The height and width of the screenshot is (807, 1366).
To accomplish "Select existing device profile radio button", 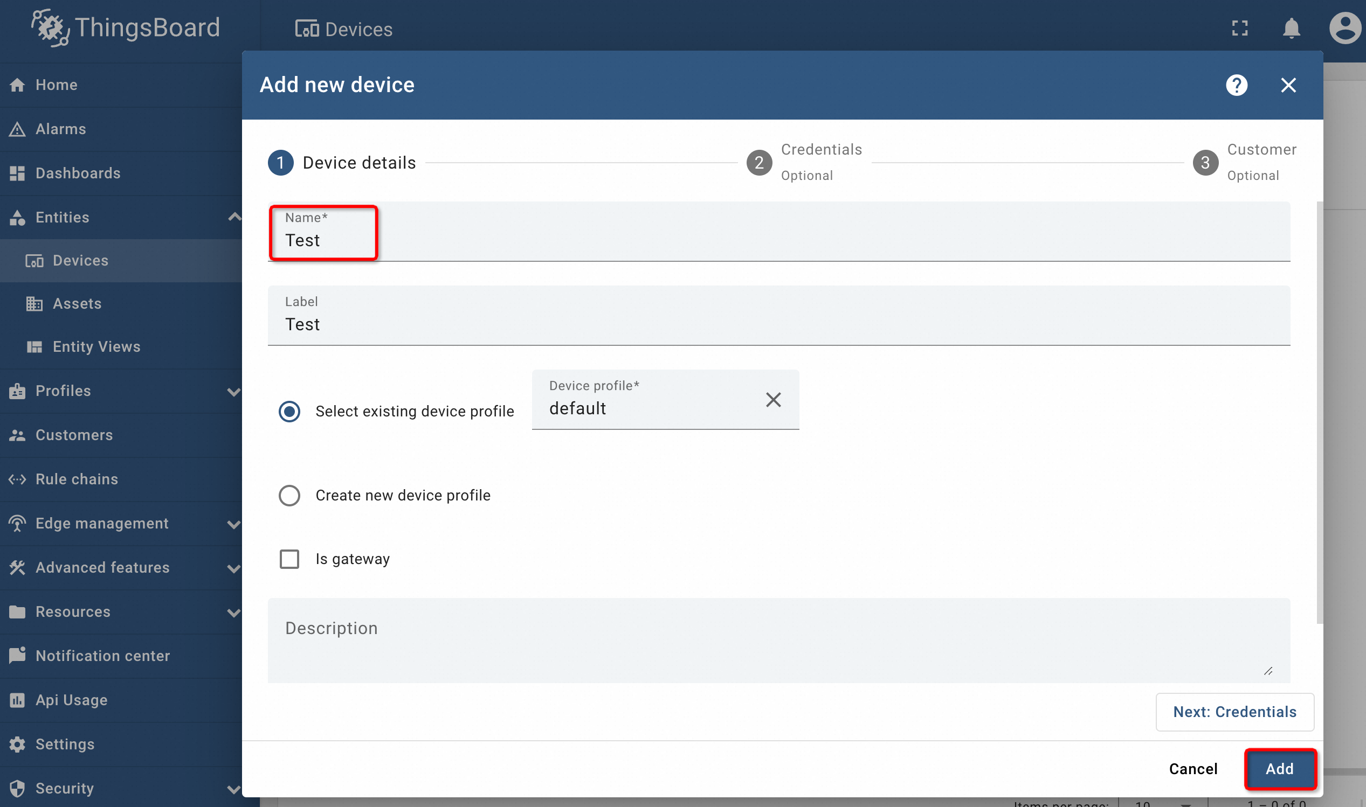I will pos(289,411).
